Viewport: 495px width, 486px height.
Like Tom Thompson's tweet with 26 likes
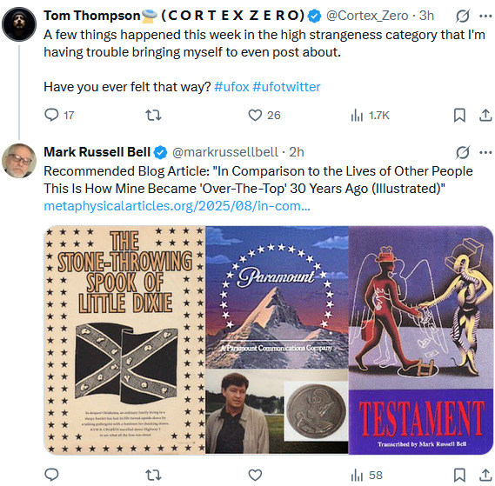click(x=264, y=115)
